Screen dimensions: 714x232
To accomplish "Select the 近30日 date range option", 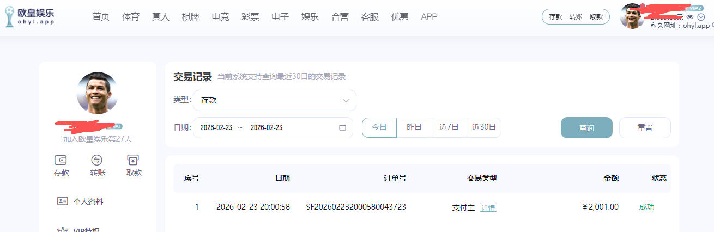I will click(484, 127).
